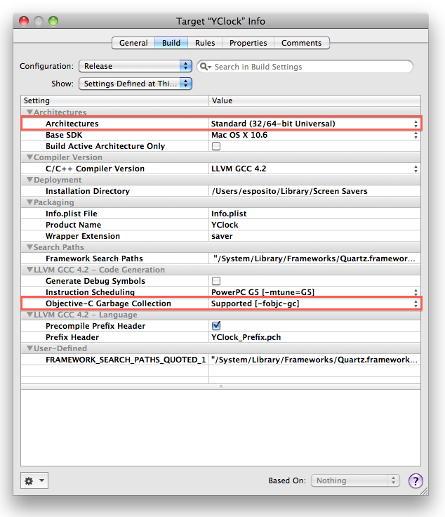Screen dimensions: 445x517
Task: Open the gear action menu button
Action: pos(34,480)
